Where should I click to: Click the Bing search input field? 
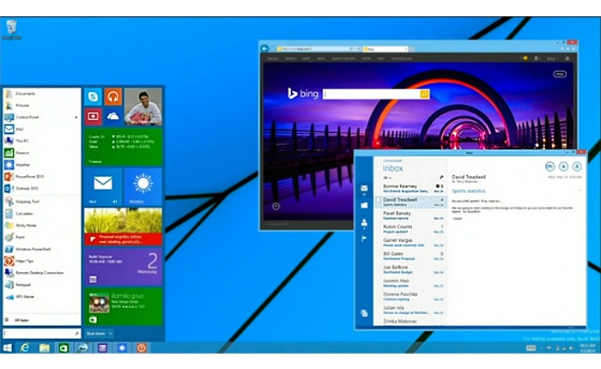371,94
